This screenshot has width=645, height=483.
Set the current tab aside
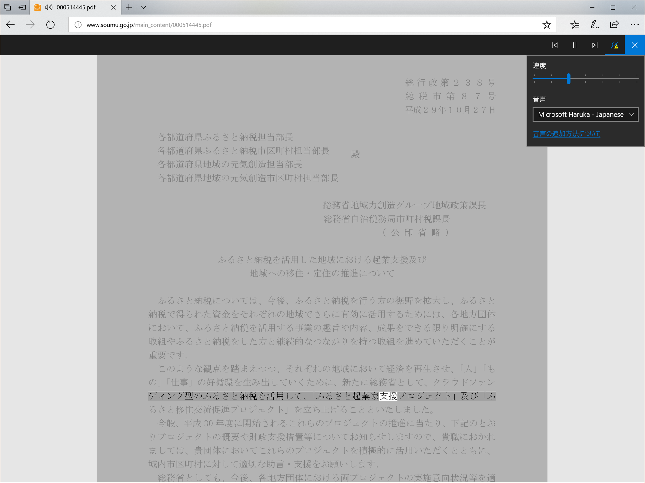coord(22,7)
